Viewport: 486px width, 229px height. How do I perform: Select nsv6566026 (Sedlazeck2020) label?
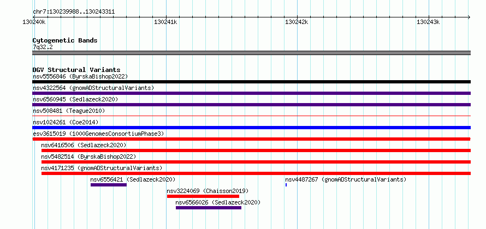[x=218, y=202]
